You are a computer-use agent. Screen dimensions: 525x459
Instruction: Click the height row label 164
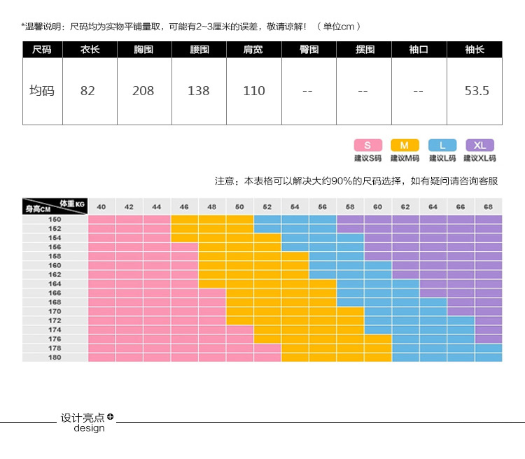[55, 284]
